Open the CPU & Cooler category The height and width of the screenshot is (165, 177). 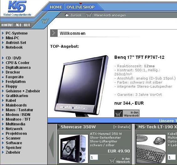tap(18, 63)
